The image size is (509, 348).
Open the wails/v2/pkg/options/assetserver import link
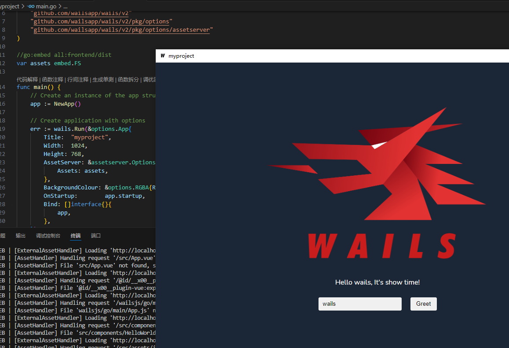[122, 30]
